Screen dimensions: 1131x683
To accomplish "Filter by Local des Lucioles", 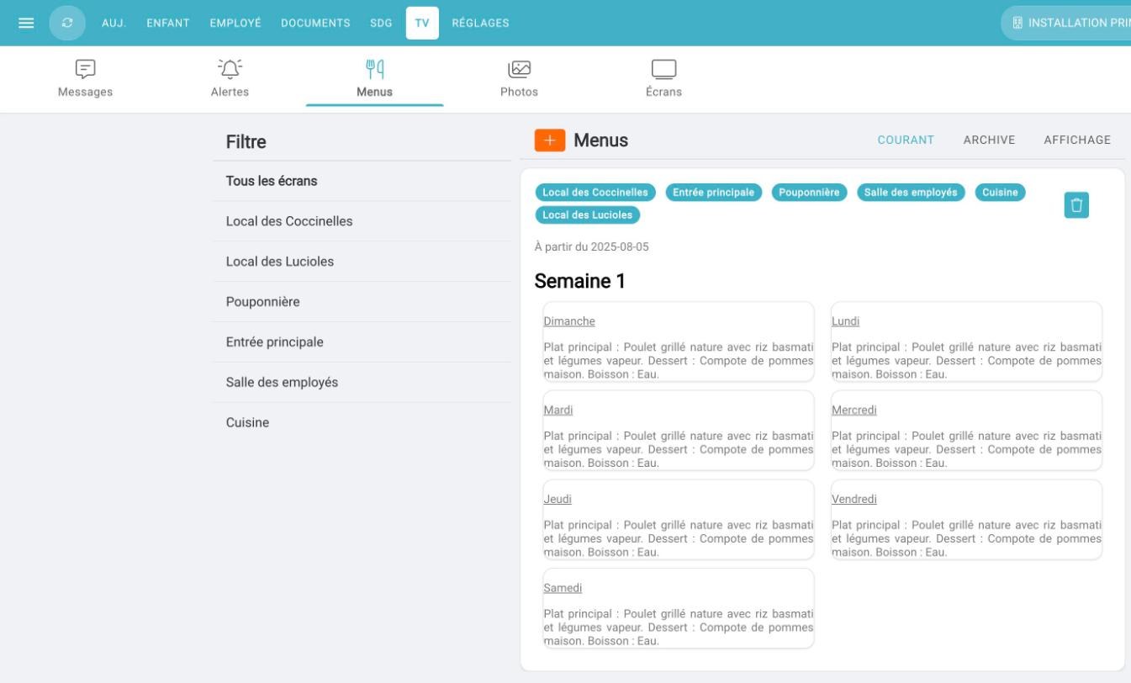I will [362, 262].
